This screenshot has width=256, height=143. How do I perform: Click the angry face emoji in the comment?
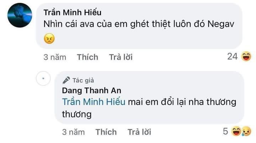click(x=49, y=38)
